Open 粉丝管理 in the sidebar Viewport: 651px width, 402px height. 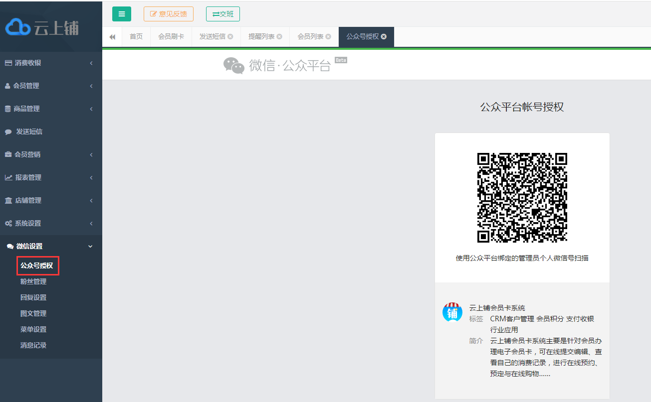(x=33, y=281)
